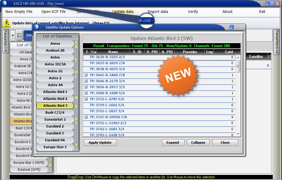This screenshot has width=282, height=180.
Task: Open the Open KCF File menu
Action: pyautogui.click(x=54, y=12)
